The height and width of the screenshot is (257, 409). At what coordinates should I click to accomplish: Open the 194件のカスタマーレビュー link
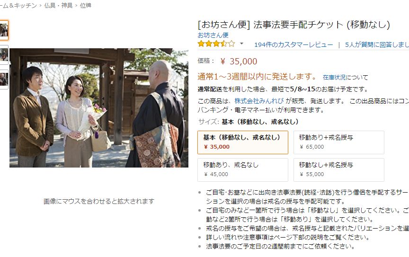click(293, 44)
